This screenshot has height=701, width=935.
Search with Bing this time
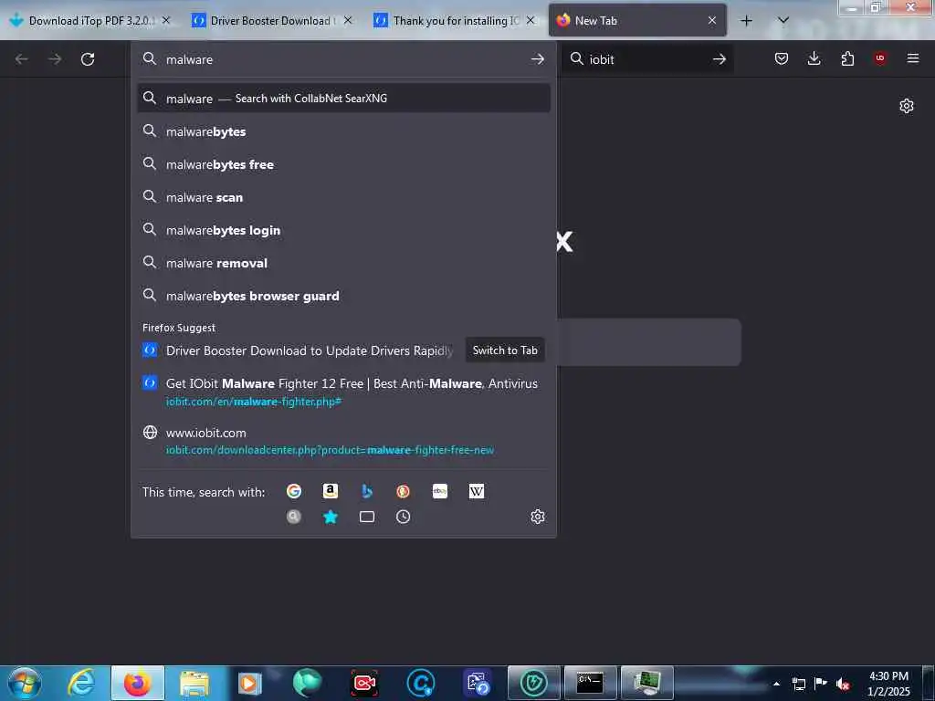pyautogui.click(x=367, y=491)
